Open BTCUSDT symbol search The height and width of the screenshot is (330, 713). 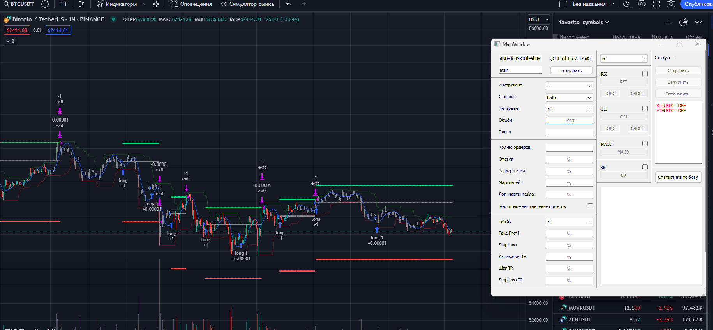click(x=19, y=4)
